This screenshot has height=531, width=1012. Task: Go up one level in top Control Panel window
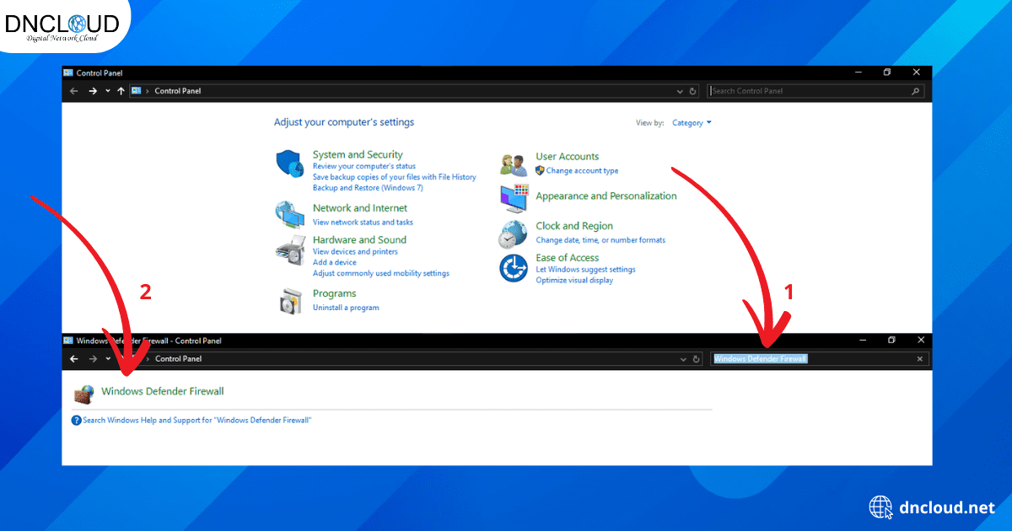[x=121, y=91]
